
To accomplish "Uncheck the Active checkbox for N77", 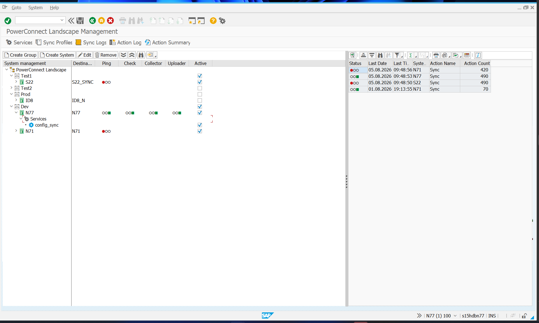I will click(x=200, y=113).
